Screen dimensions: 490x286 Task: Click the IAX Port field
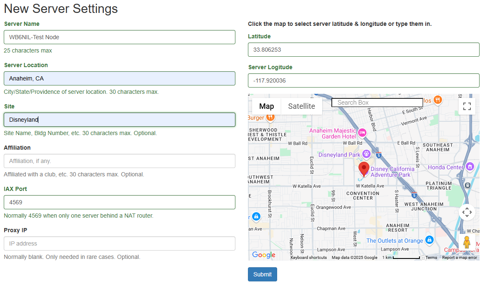(119, 202)
